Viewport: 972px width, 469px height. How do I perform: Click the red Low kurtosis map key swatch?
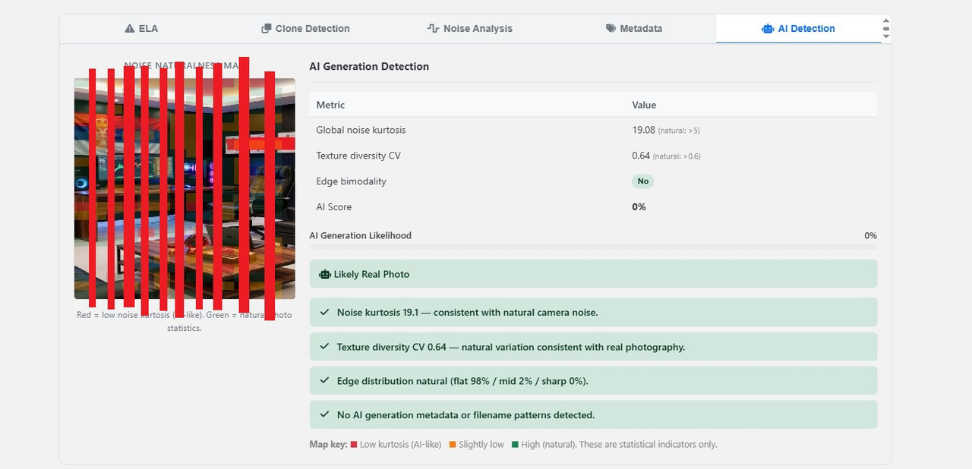(354, 445)
